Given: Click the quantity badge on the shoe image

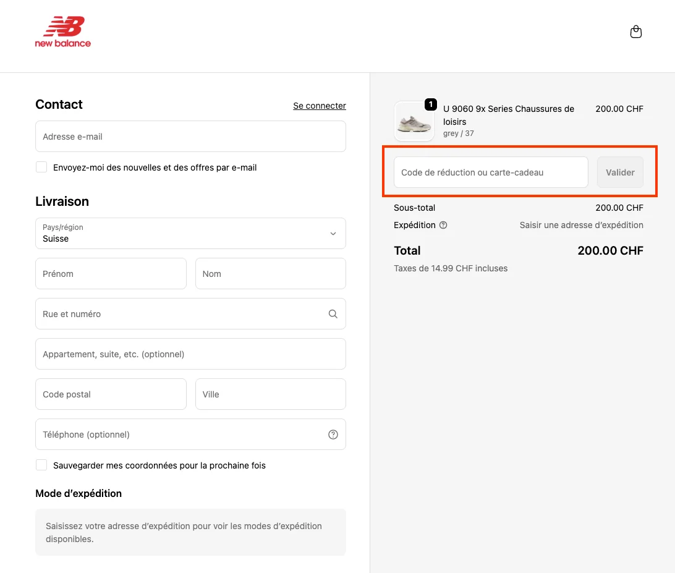Looking at the screenshot, I should (430, 104).
